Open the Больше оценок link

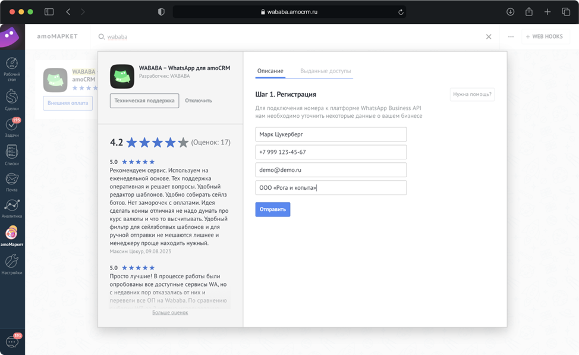tap(170, 313)
